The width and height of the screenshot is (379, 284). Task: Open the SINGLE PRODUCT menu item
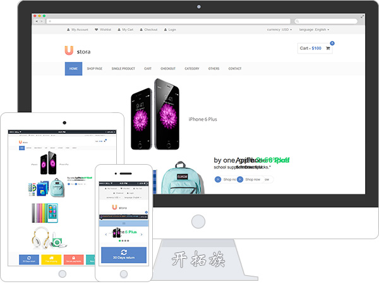pos(123,69)
